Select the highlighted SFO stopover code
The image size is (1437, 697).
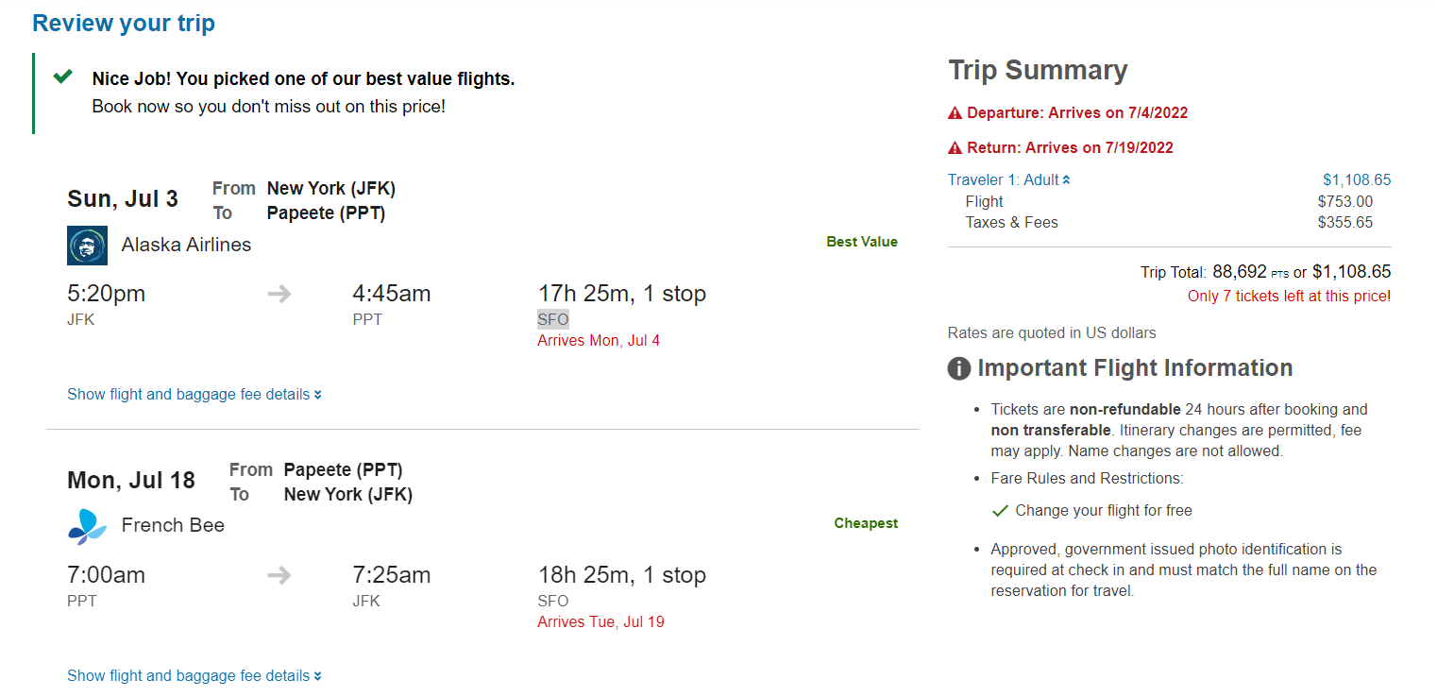click(x=552, y=319)
